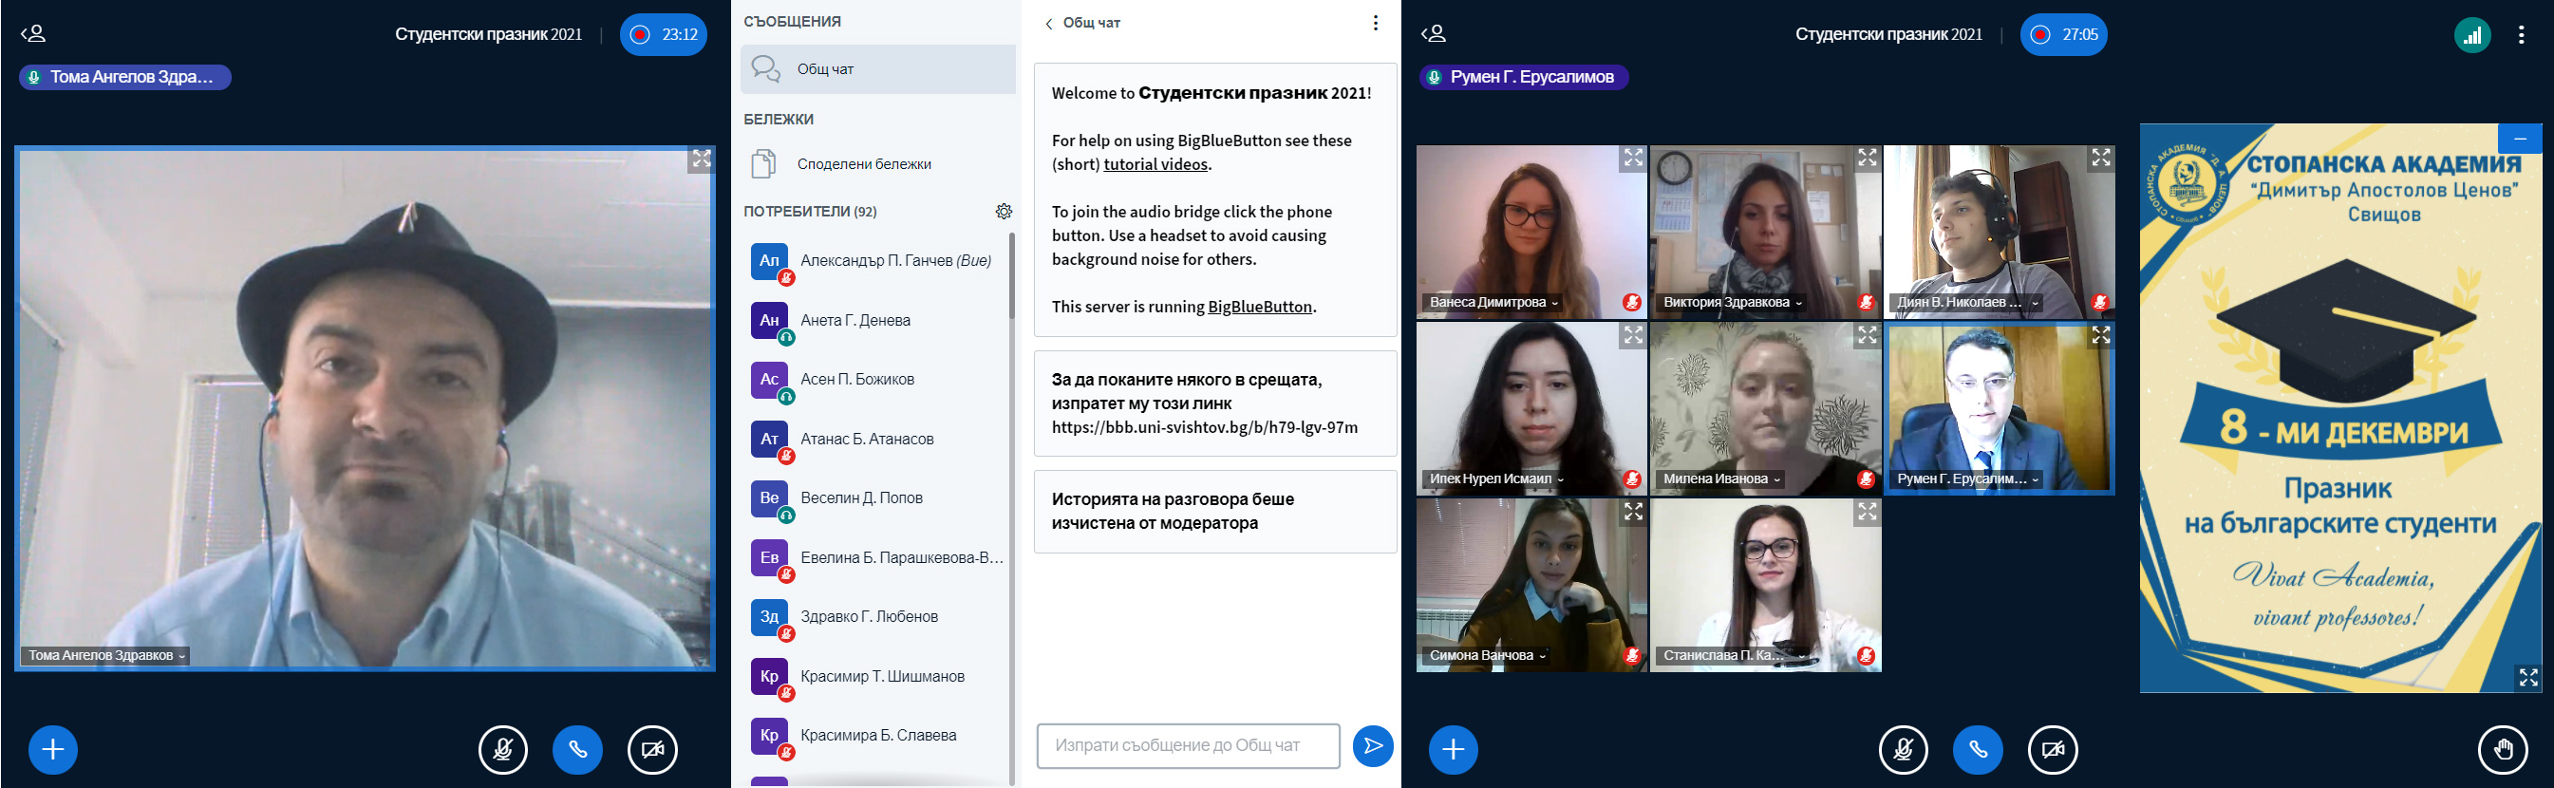Share webcam button in left window
Viewport: 2554px width, 788px height.
point(652,749)
